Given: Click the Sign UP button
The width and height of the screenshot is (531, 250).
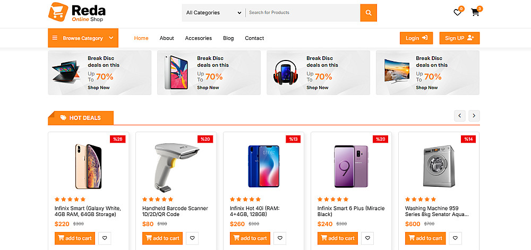Looking at the screenshot, I should (x=459, y=38).
